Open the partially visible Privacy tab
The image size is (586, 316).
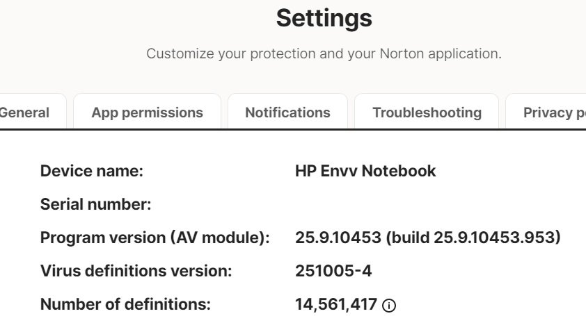point(546,113)
